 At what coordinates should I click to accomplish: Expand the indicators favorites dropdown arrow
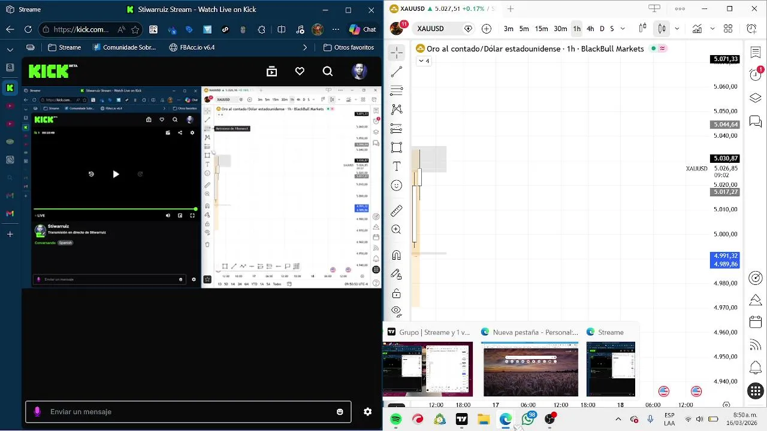(x=712, y=29)
